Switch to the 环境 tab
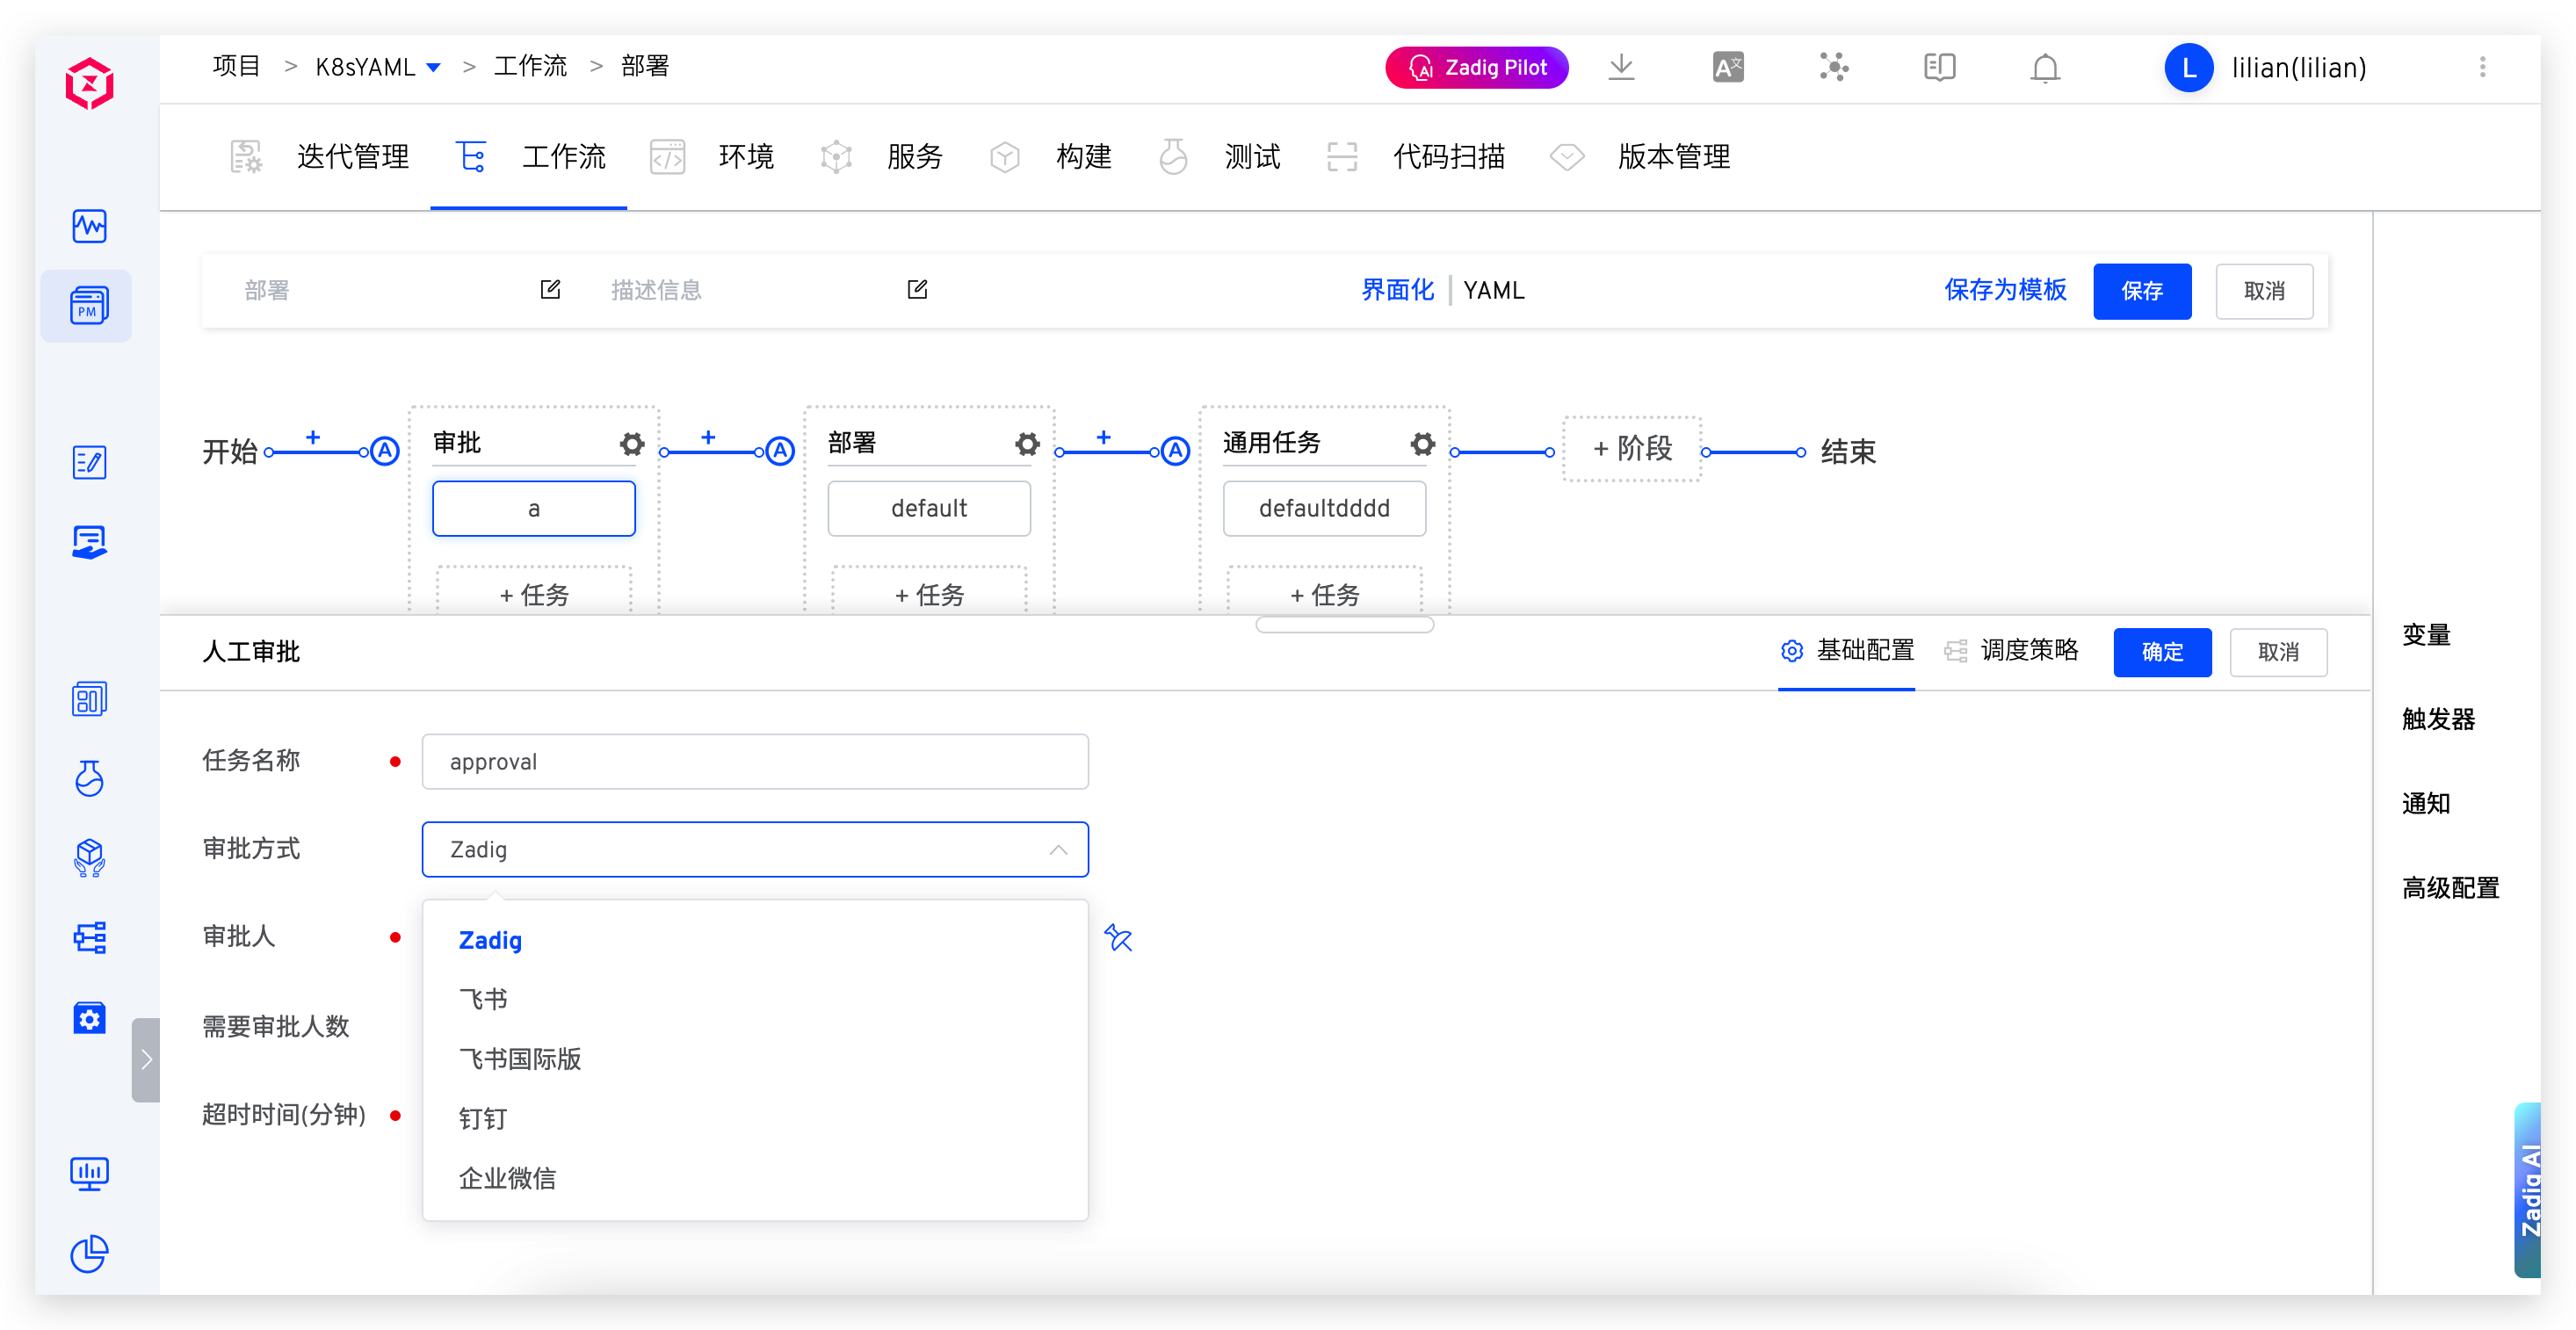This screenshot has width=2576, height=1330. (746, 157)
